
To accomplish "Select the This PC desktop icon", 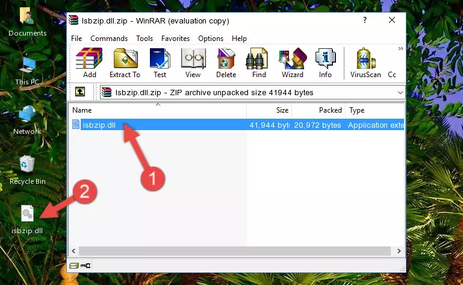I will [x=27, y=71].
